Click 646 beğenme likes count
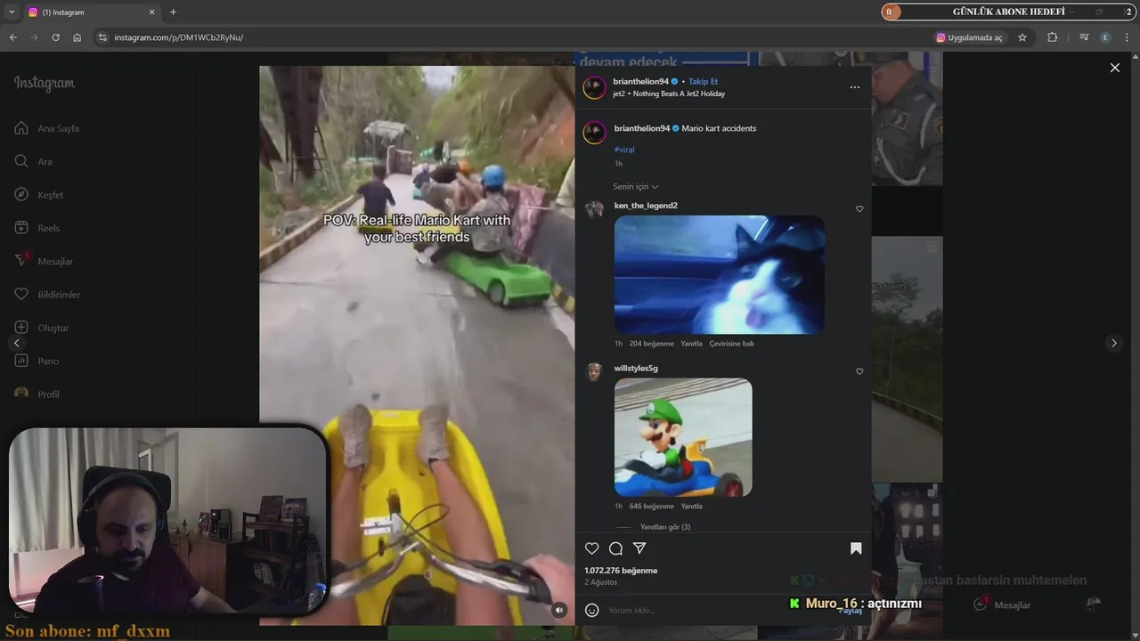1140x641 pixels. click(652, 507)
